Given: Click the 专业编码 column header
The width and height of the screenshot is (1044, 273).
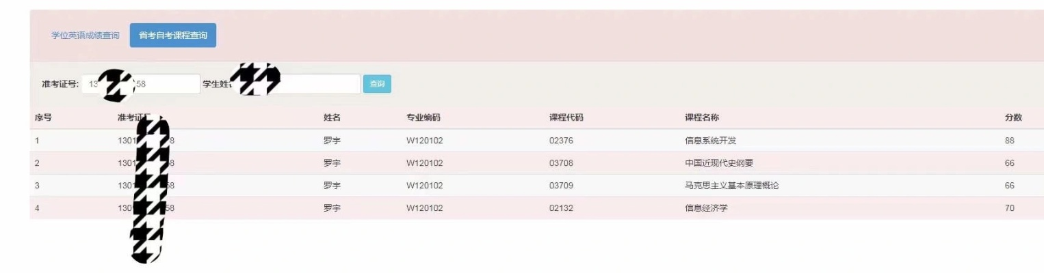Looking at the screenshot, I should tap(423, 117).
